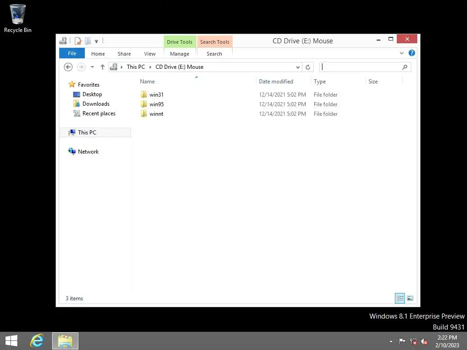This screenshot has width=467, height=350.
Task: Switch to Details view in status bar
Action: coord(400,298)
